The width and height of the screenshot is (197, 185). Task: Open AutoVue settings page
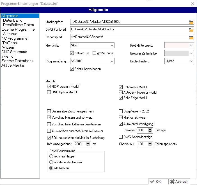click(x=10, y=34)
